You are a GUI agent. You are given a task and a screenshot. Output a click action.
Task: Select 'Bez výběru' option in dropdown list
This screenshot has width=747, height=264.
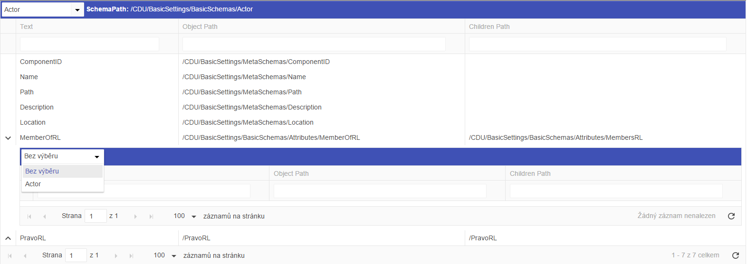pos(62,171)
